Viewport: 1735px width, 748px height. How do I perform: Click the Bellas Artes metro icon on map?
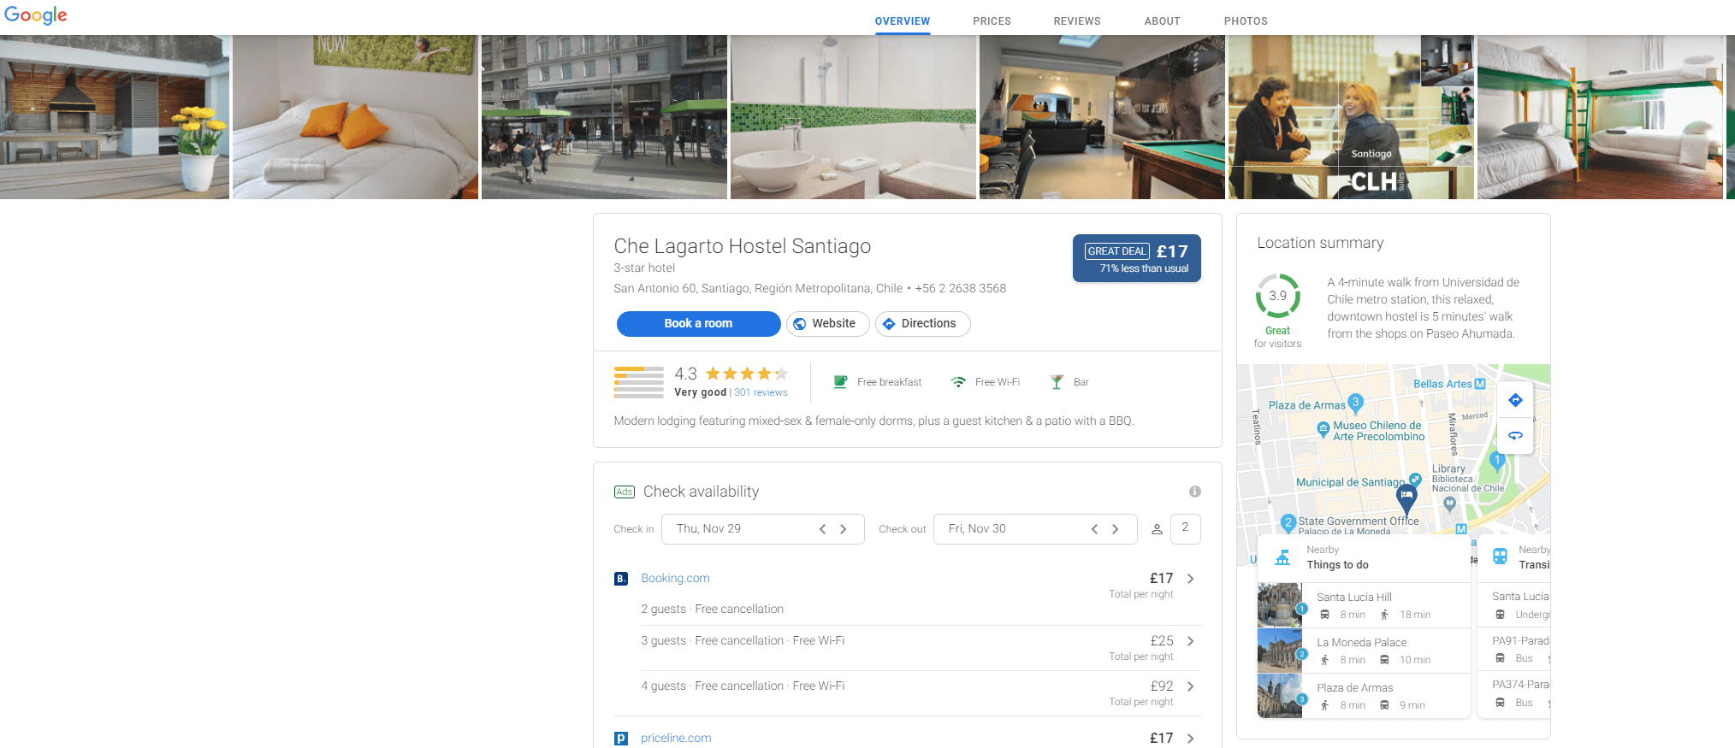(1480, 384)
